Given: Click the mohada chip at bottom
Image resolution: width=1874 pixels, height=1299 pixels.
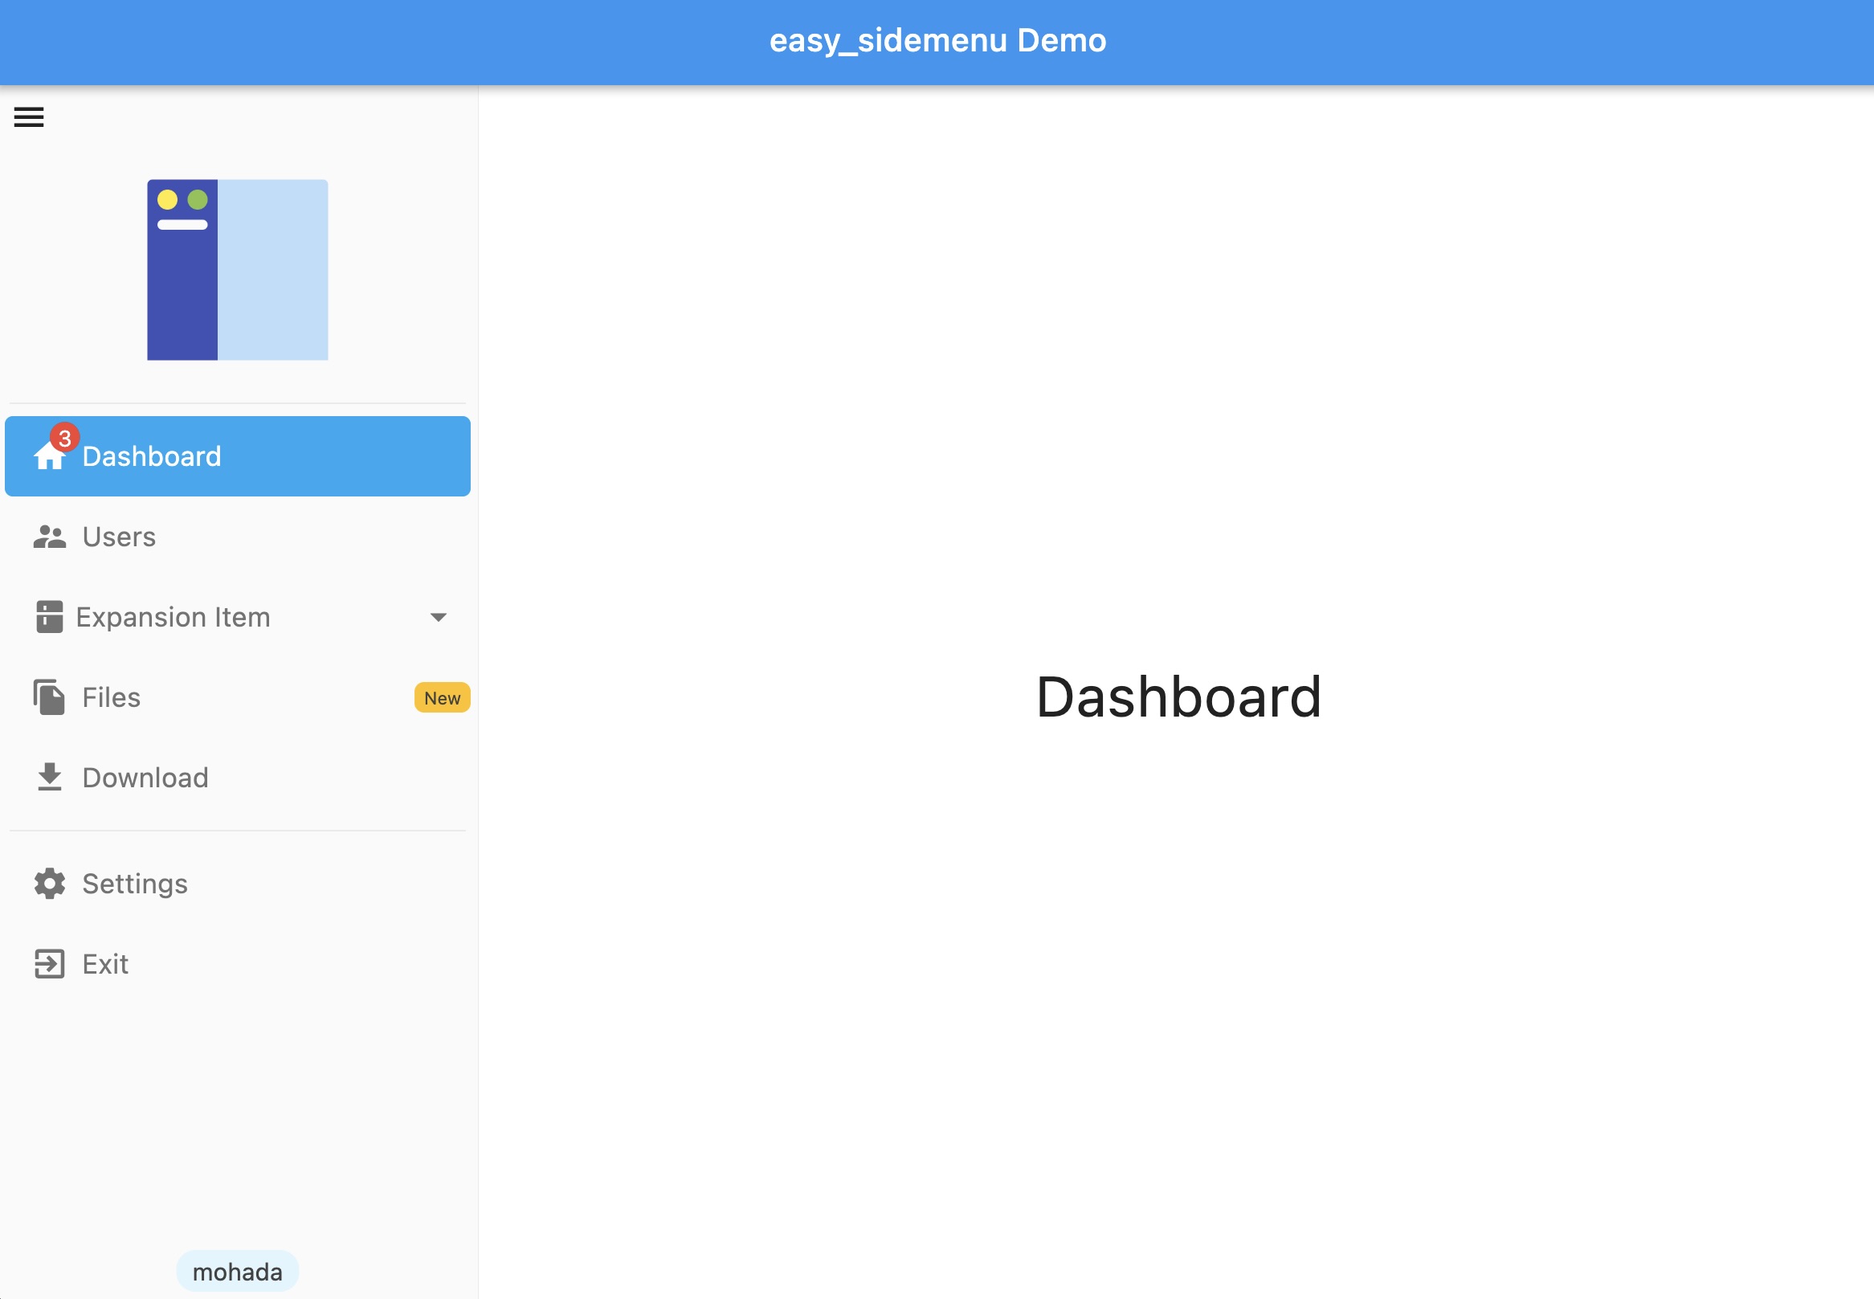Looking at the screenshot, I should pos(237,1272).
